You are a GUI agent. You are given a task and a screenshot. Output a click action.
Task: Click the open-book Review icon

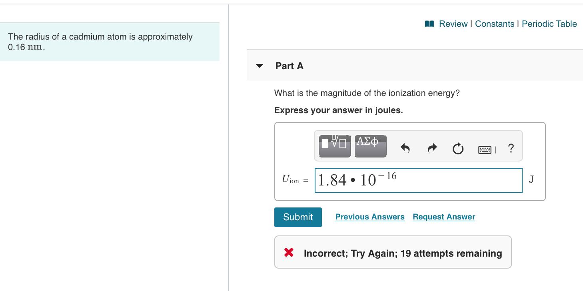click(429, 24)
